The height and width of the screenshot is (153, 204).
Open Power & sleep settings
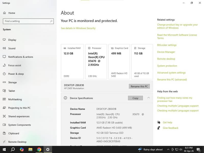(16, 74)
